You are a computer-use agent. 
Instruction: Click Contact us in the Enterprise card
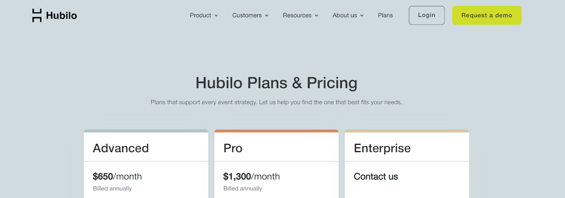[x=376, y=177]
